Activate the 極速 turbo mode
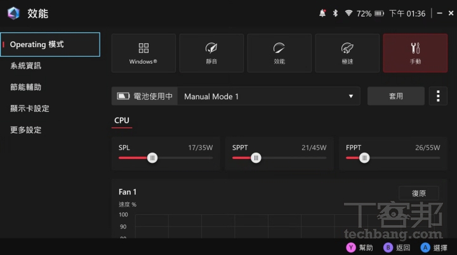 pyautogui.click(x=347, y=53)
